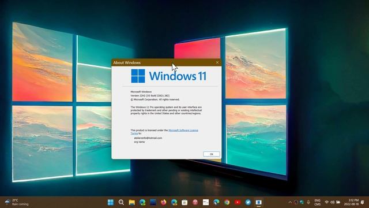Click the Windows 11 logo

coord(169,76)
